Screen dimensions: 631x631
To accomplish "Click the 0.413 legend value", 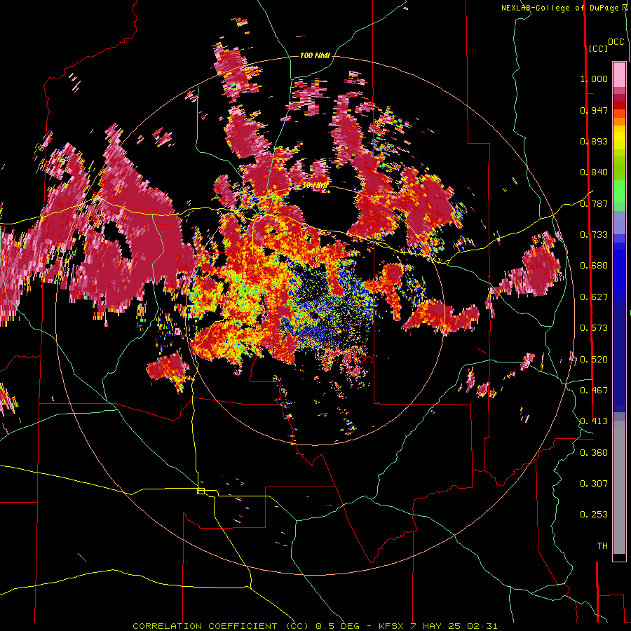I will pyautogui.click(x=594, y=421).
